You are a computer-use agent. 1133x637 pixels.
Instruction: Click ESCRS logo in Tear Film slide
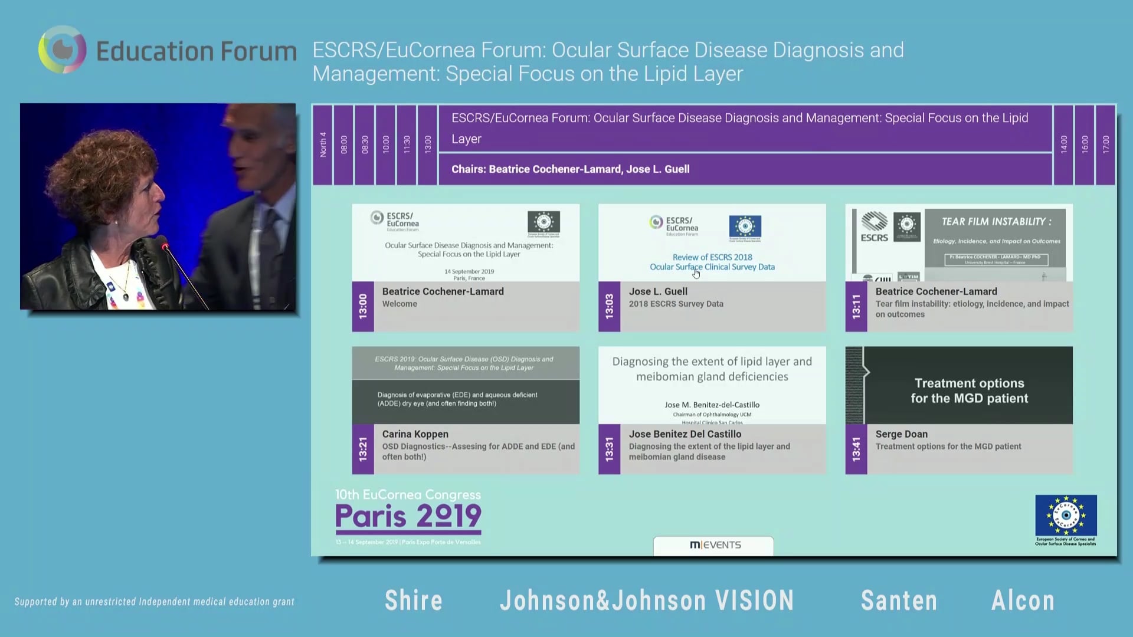[874, 227]
